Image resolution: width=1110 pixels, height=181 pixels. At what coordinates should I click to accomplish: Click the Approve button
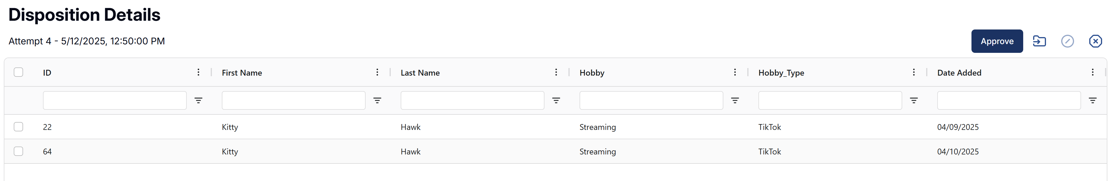(997, 41)
